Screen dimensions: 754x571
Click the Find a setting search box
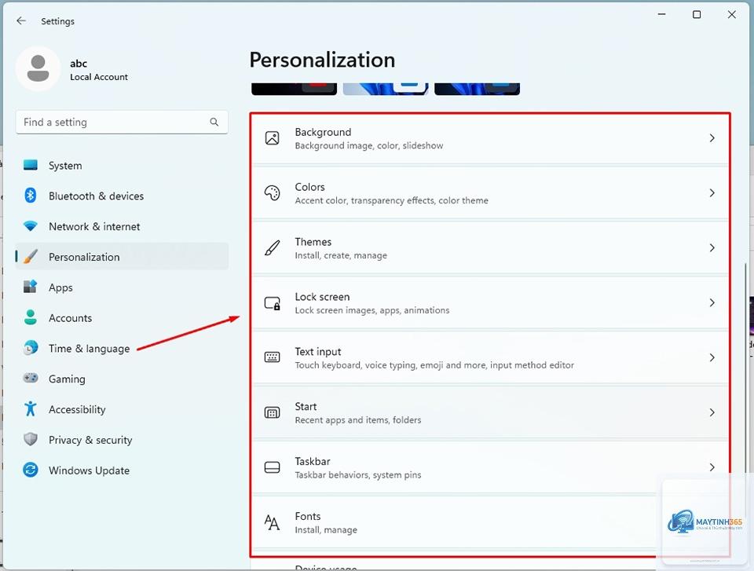(x=122, y=123)
